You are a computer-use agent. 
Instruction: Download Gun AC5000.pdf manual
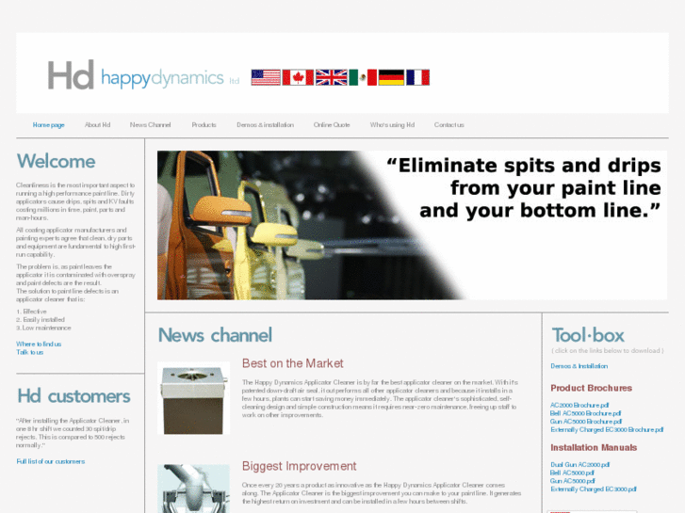tap(572, 481)
